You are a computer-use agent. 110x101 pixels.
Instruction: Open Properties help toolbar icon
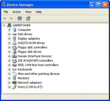(x=28, y=18)
